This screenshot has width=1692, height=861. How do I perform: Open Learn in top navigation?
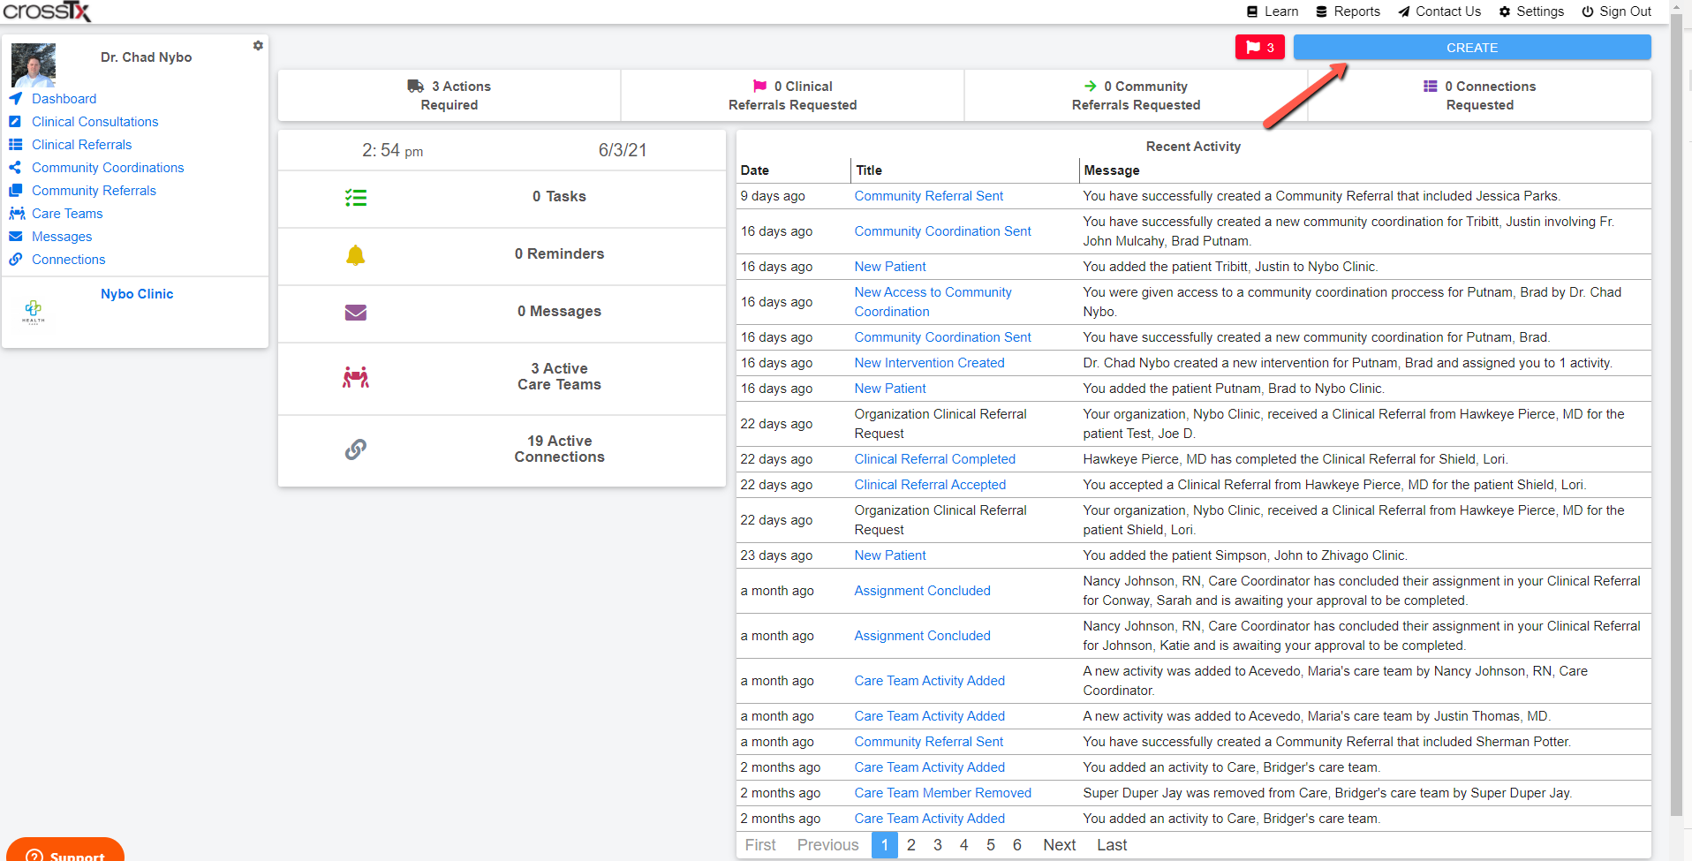(1273, 11)
